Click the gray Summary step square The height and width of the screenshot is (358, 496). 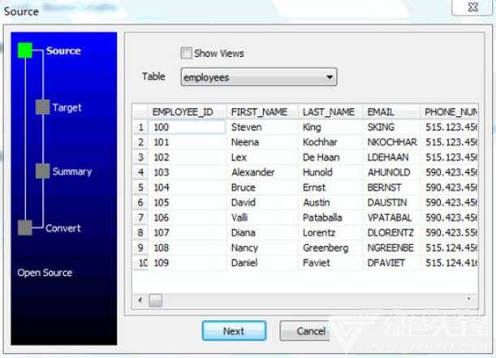pyautogui.click(x=42, y=170)
